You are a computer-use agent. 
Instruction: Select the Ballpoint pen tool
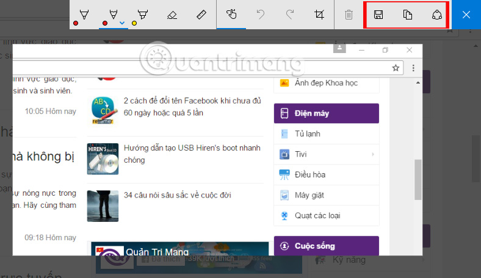84,15
